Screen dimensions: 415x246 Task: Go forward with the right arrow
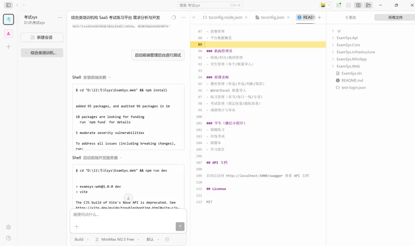pyautogui.click(x=24, y=5)
